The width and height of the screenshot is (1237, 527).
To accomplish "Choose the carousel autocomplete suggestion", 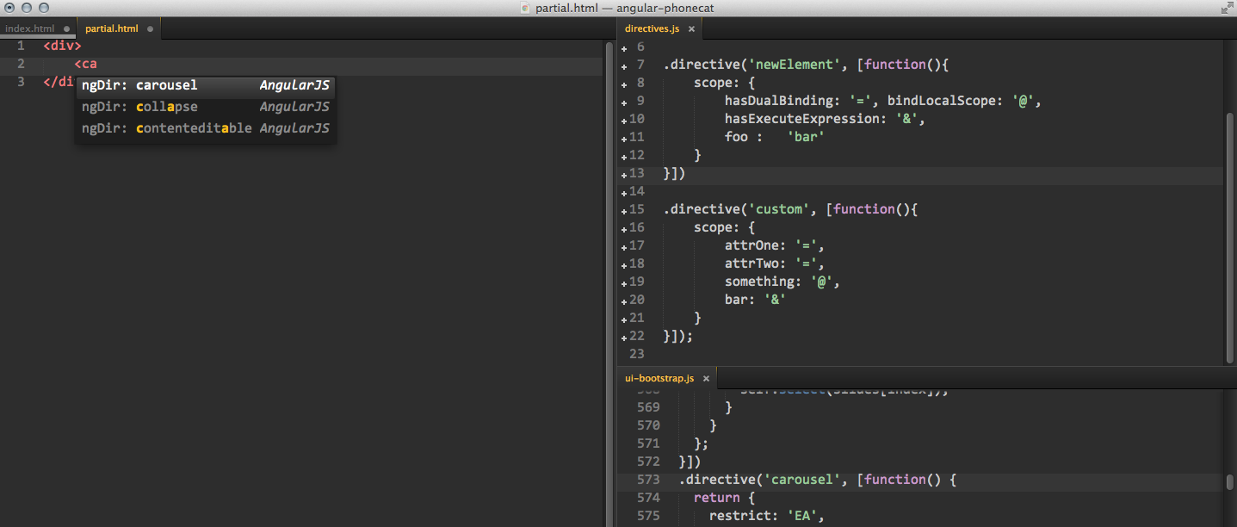I will coord(205,85).
